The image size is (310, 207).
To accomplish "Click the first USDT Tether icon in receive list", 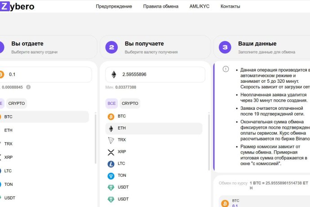I will (111, 188).
